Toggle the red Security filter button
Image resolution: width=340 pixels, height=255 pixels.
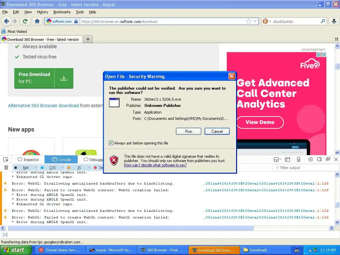[98, 168]
